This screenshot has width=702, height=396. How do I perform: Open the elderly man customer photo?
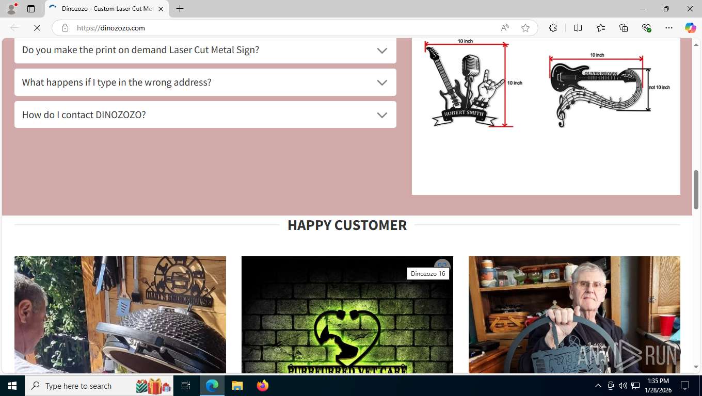click(575, 315)
